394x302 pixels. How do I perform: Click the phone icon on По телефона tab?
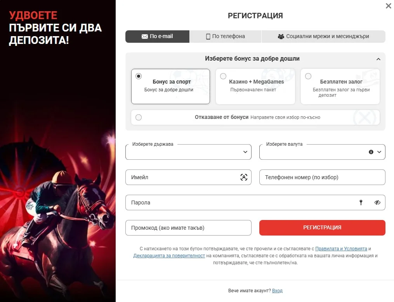[208, 37]
